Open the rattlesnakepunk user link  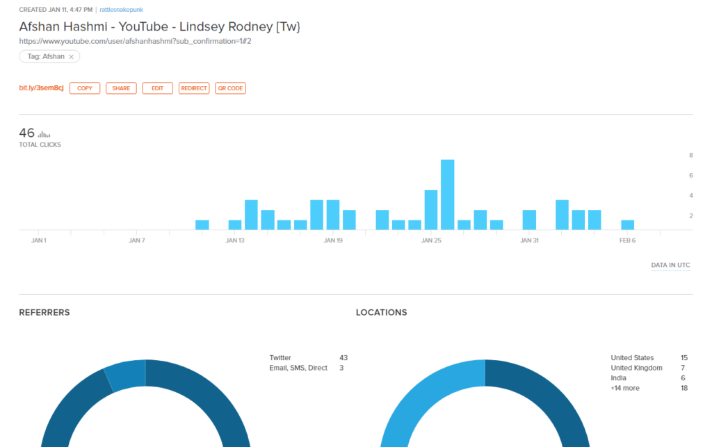[121, 10]
